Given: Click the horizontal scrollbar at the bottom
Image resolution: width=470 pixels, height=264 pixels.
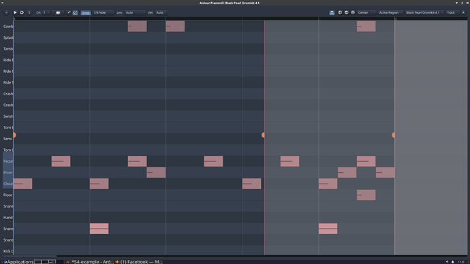Looking at the screenshot, I should (x=30, y=257).
